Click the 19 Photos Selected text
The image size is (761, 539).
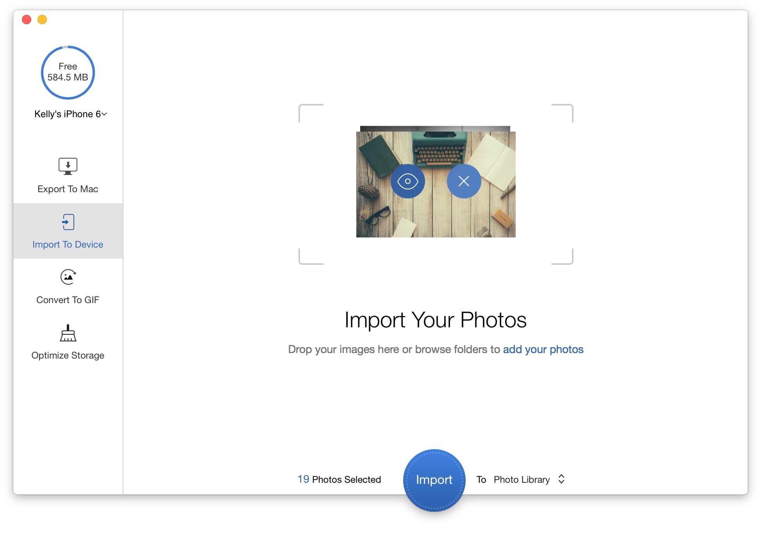coord(339,479)
